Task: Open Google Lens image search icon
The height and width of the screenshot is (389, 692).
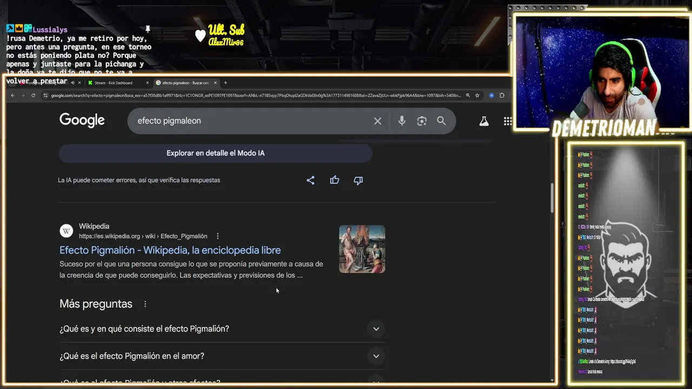Action: point(422,121)
